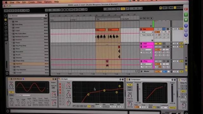Select the Reverb row
The image size is (203, 114).
coord(29,55)
